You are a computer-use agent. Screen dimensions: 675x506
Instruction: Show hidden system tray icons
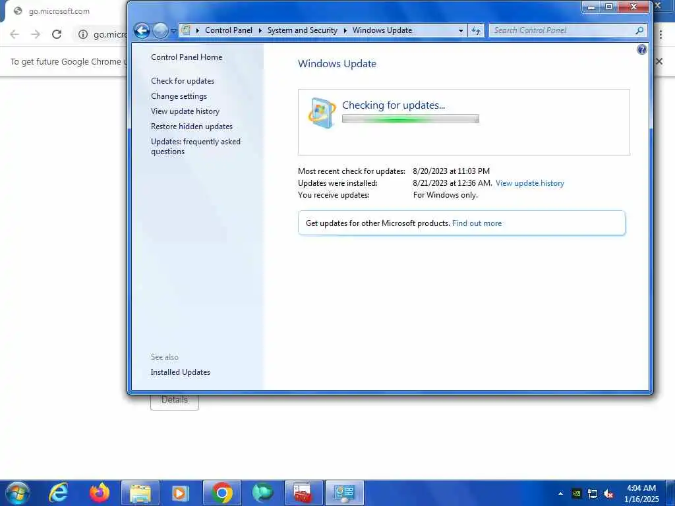coord(560,493)
